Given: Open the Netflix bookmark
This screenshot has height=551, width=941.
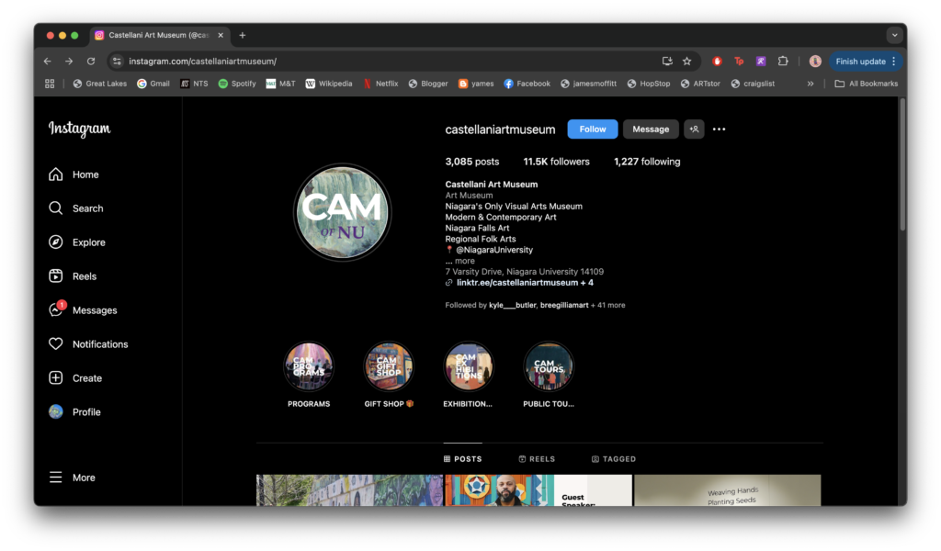Looking at the screenshot, I should click(x=380, y=84).
